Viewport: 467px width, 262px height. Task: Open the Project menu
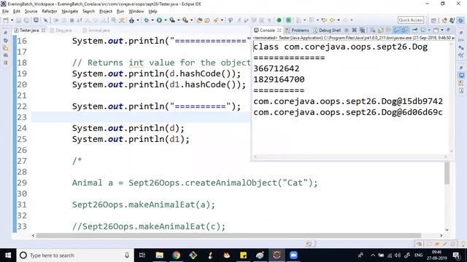pos(105,12)
